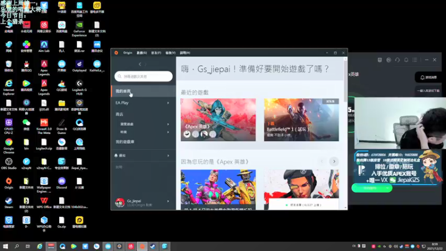Screen dimensions: 446x251
Task: Expand the Gs_jiepai account menu arrow
Action: click(x=168, y=201)
